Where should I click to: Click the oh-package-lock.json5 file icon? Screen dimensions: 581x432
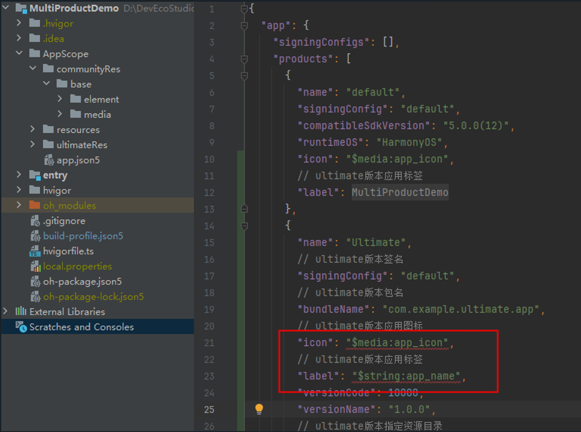pos(36,296)
